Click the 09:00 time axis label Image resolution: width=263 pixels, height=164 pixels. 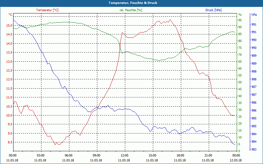tap(96, 155)
